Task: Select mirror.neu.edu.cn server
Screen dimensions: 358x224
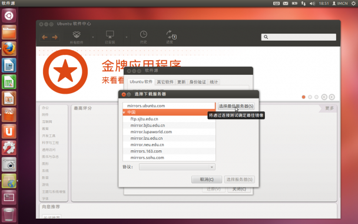Action: coord(169,144)
